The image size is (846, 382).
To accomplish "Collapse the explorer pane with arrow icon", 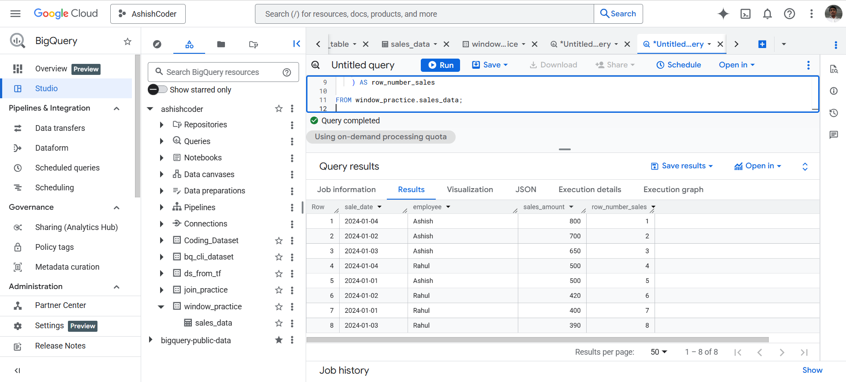I will (296, 44).
